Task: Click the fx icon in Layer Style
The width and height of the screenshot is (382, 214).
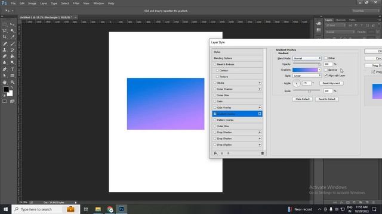Action: coord(215,153)
